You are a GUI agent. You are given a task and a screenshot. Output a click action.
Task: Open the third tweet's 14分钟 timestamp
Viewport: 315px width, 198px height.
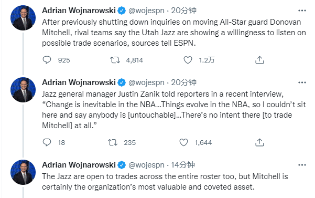point(183,165)
